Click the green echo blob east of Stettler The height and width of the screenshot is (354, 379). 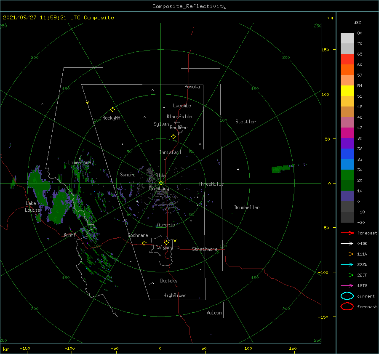pos(280,168)
